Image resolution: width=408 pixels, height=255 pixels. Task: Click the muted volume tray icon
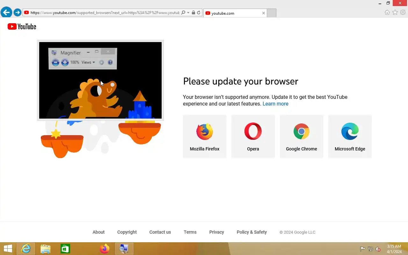pos(378,249)
